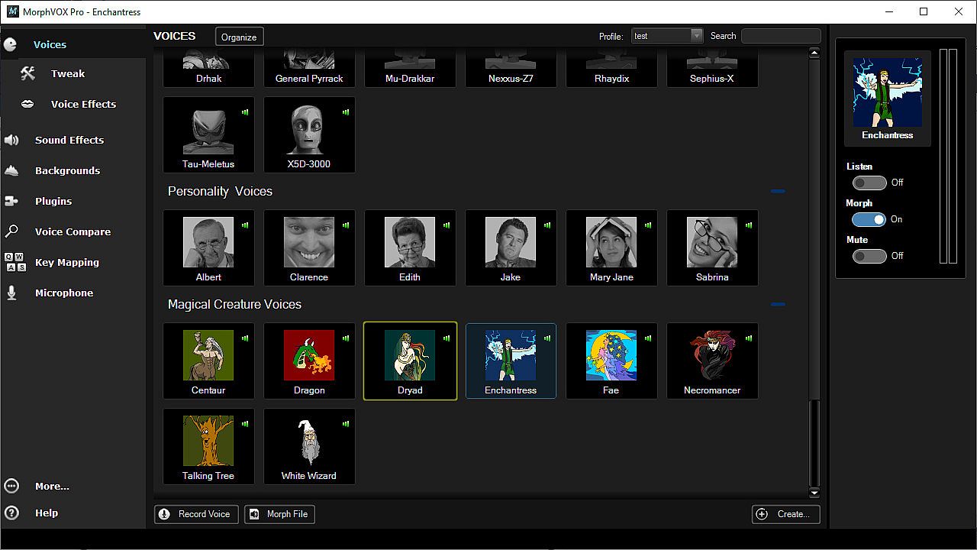Select the Dragon voice icon
977x550 pixels.
309,356
